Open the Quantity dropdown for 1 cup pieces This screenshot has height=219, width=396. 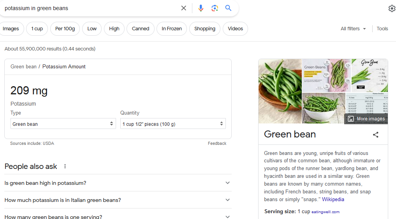(173, 124)
